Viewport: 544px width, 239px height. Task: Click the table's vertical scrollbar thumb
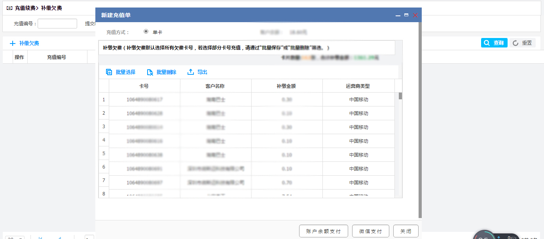coord(400,96)
